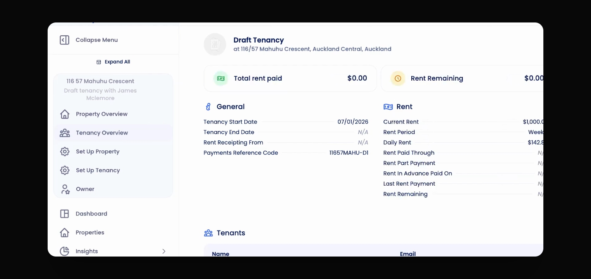Click the Insights pie chart icon
Image resolution: width=591 pixels, height=279 pixels.
click(x=64, y=251)
